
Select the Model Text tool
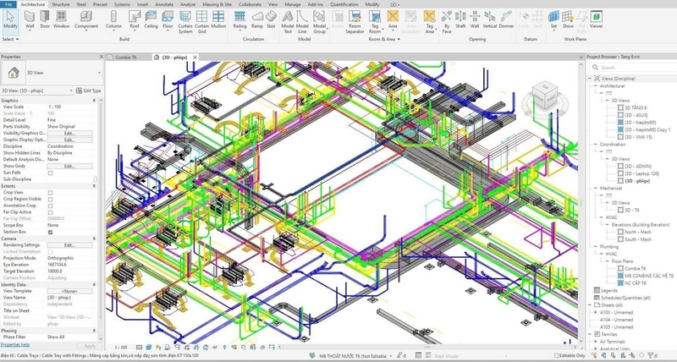click(288, 23)
